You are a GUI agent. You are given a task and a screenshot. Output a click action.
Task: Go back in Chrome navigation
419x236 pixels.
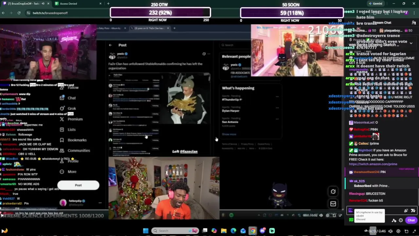3,13
